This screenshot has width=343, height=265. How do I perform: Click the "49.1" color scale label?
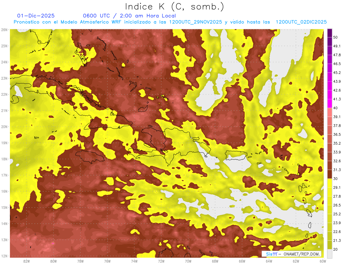337,46
